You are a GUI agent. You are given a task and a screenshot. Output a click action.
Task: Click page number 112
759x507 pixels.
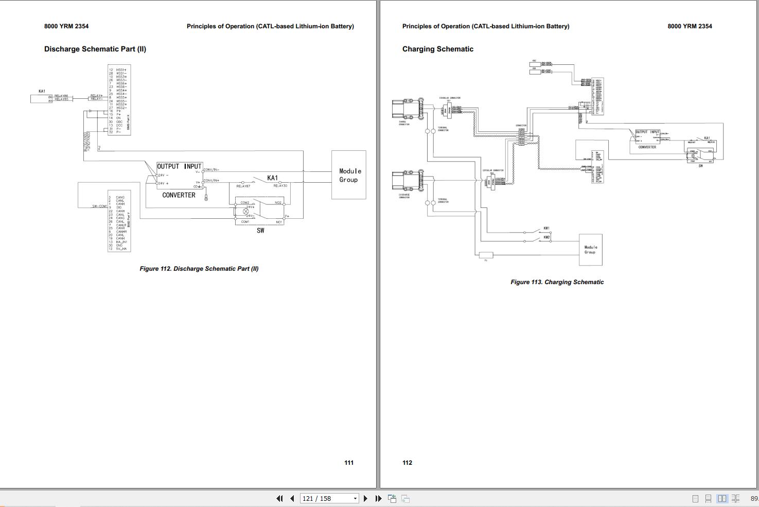408,463
